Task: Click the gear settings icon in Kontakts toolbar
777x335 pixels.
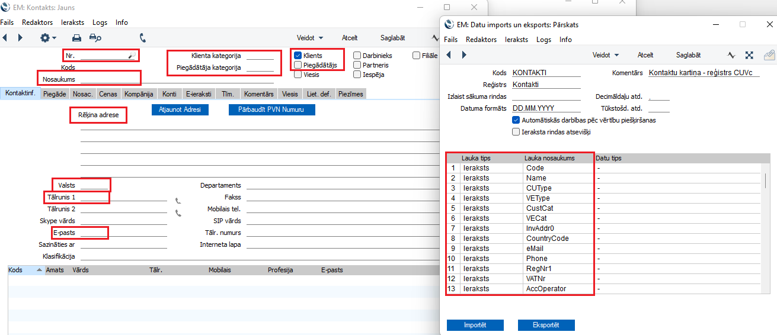Action: click(46, 38)
